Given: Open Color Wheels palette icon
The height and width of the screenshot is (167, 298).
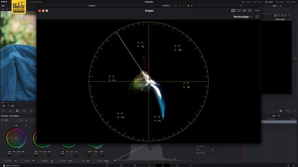Looking at the screenshot, I should [x=17, y=111].
